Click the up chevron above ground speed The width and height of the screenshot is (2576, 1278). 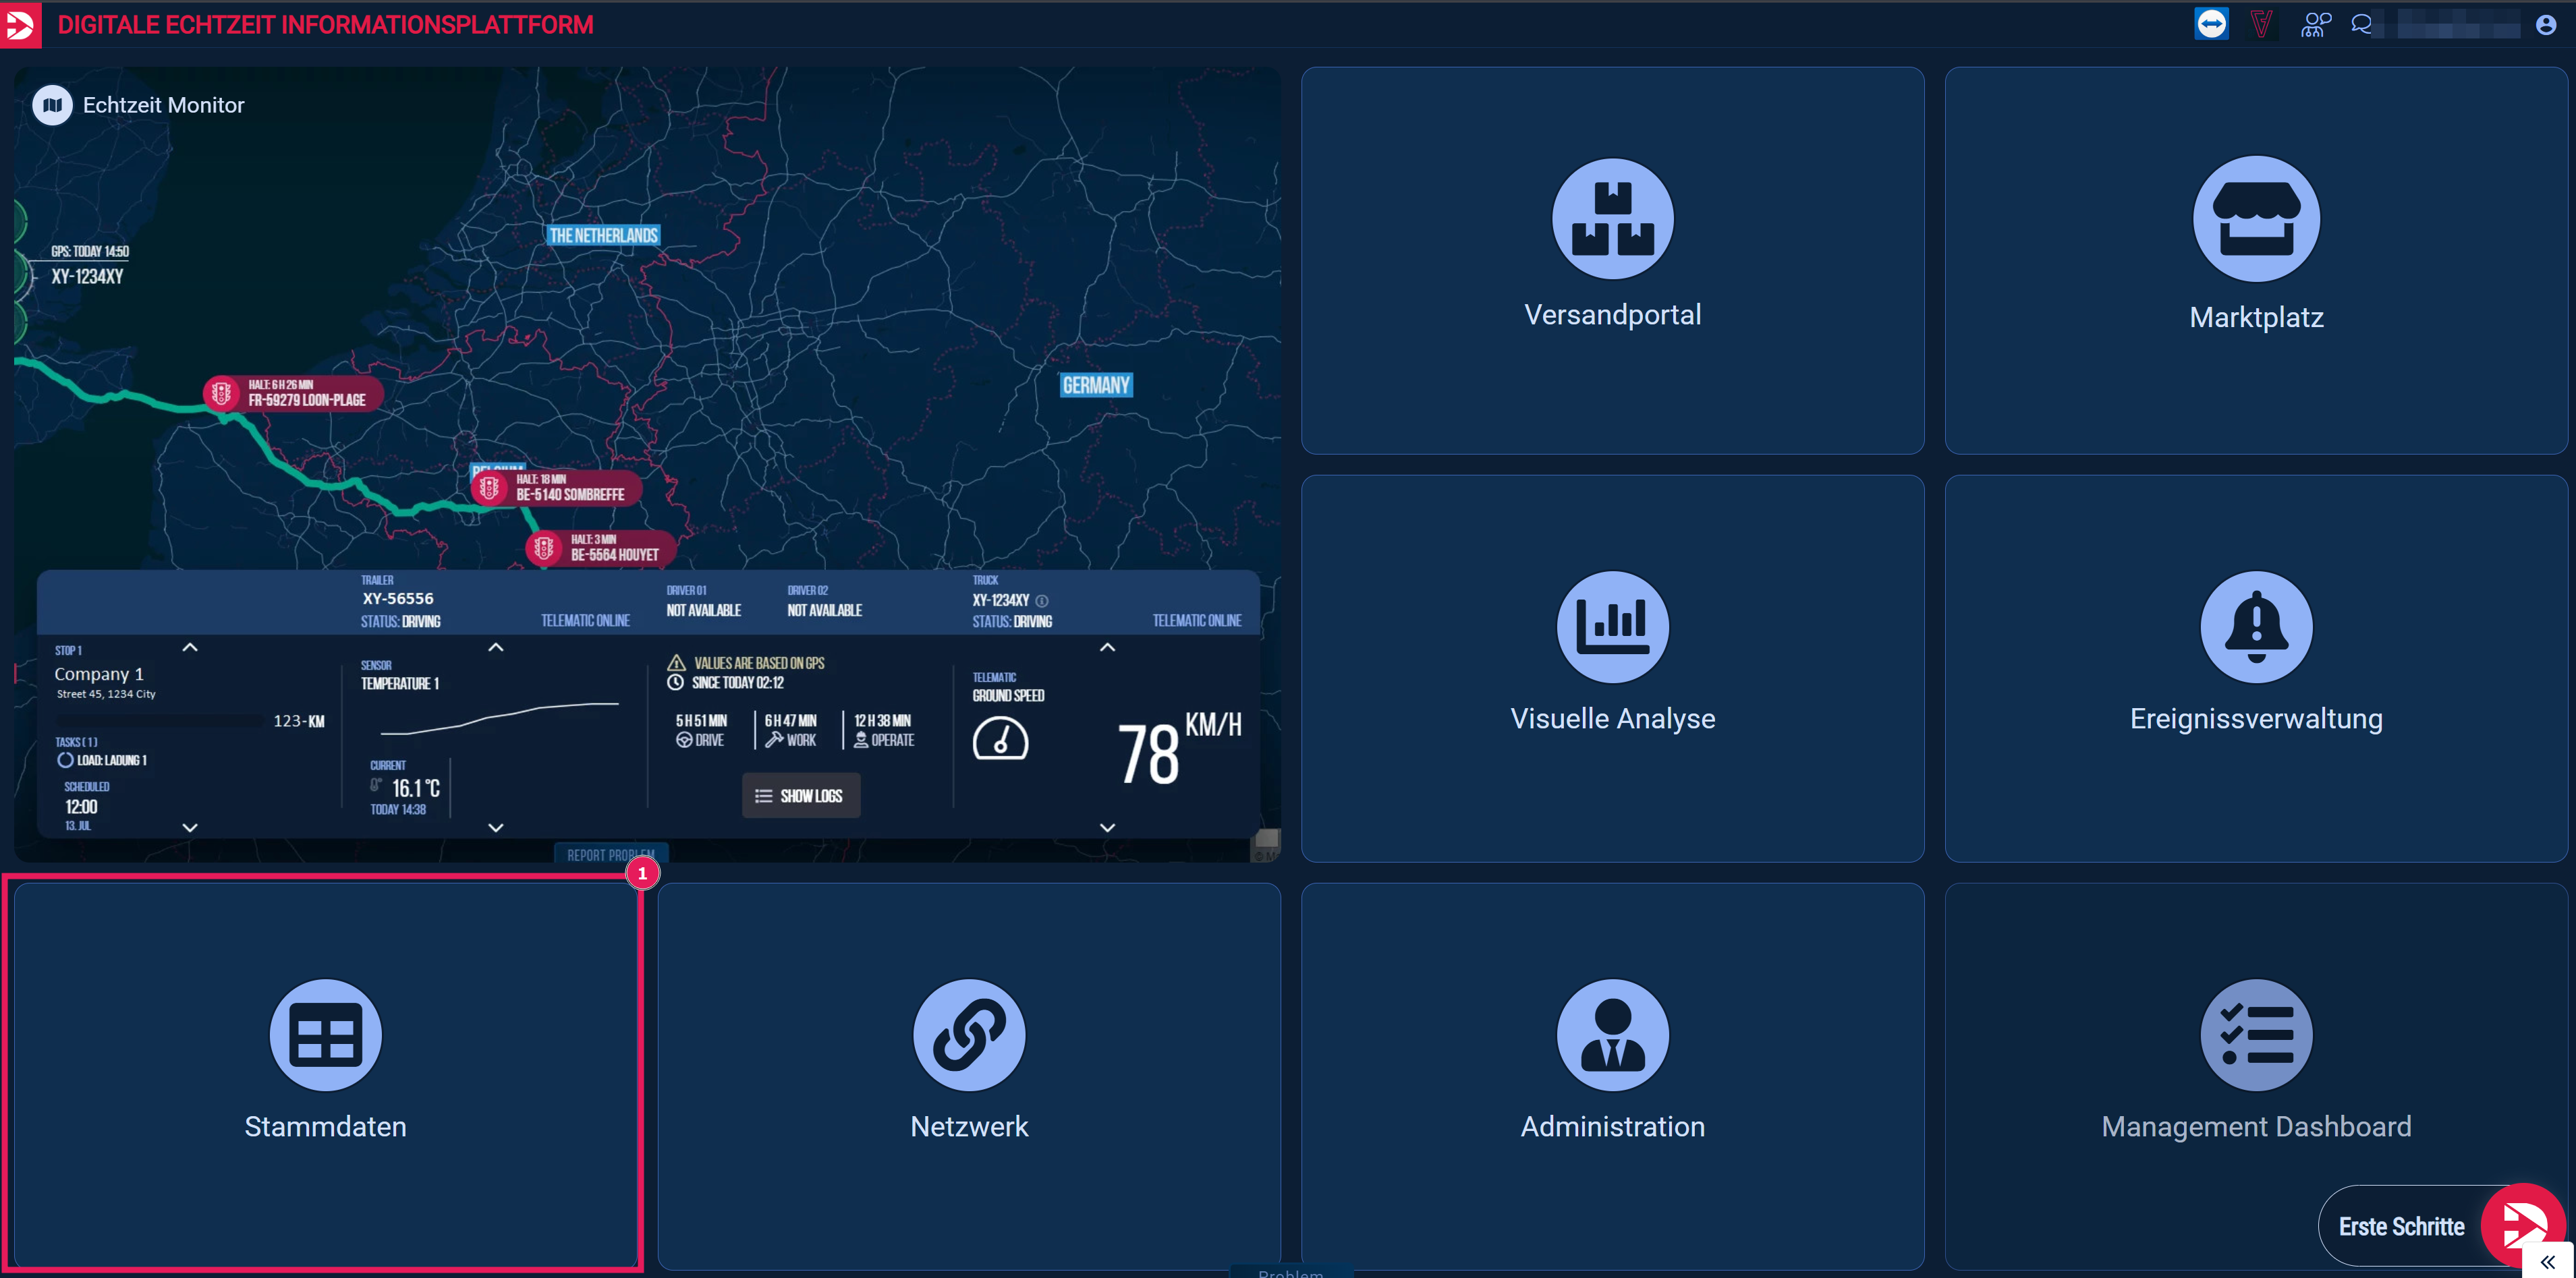coord(1107,647)
